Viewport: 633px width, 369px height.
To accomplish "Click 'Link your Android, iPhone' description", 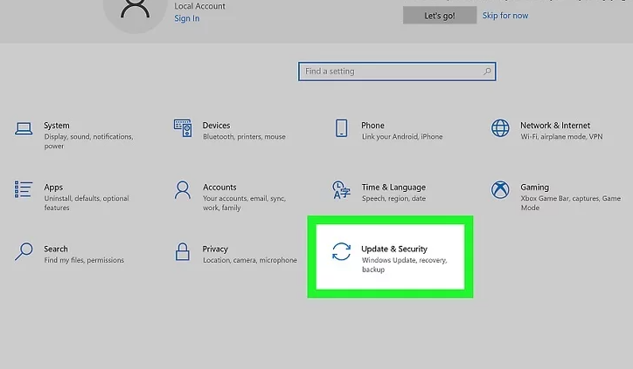I will click(402, 137).
